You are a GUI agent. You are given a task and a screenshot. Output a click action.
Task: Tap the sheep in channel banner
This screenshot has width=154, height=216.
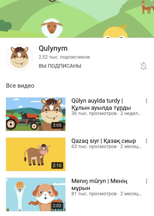[x=52, y=28]
